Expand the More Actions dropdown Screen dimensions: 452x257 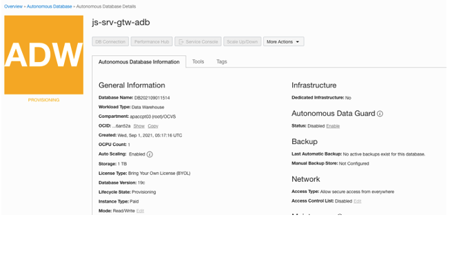click(x=283, y=41)
